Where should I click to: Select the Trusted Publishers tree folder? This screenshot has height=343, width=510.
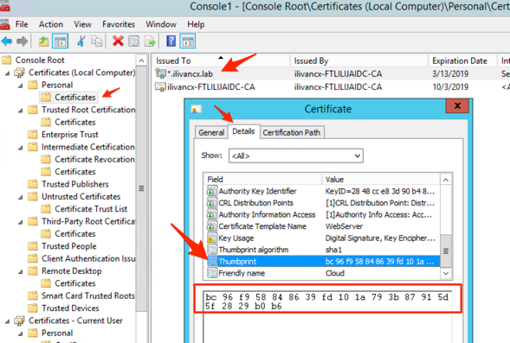tap(68, 184)
